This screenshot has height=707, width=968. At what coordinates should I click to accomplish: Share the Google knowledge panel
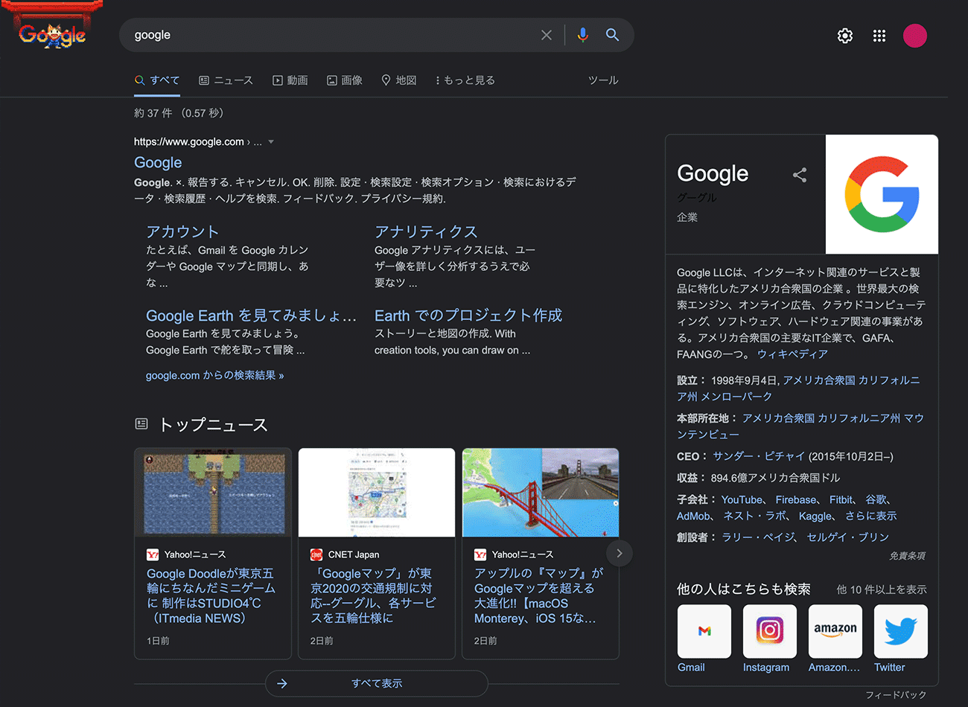[800, 175]
